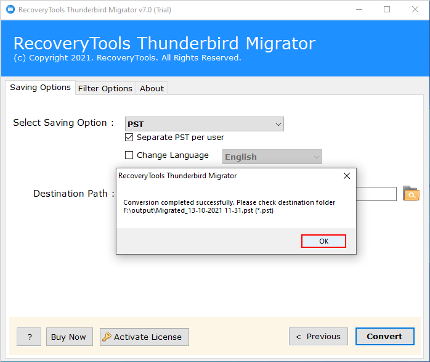Image resolution: width=430 pixels, height=362 pixels.
Task: Go back with the Previous button
Action: click(x=318, y=336)
